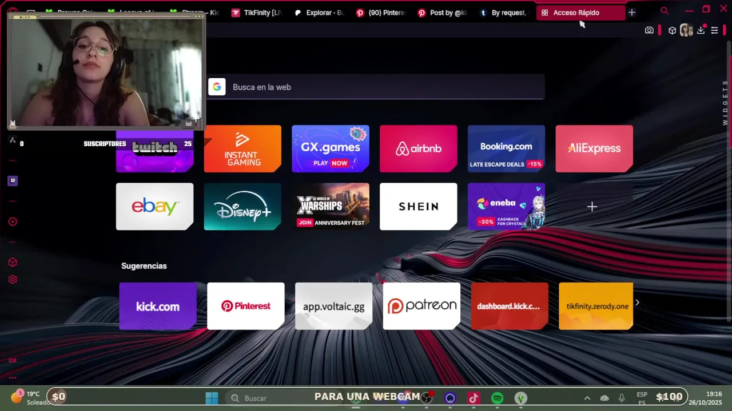Switch to the Post by tab
This screenshot has width=732, height=411.
[x=442, y=13]
